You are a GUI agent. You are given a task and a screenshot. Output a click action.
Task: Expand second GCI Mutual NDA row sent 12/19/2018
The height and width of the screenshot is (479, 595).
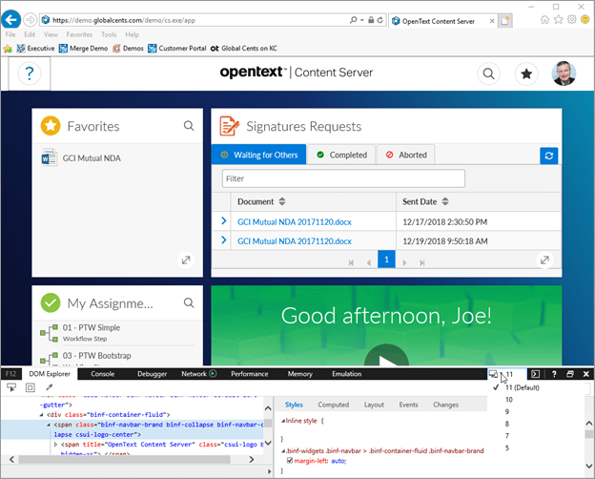pos(223,240)
